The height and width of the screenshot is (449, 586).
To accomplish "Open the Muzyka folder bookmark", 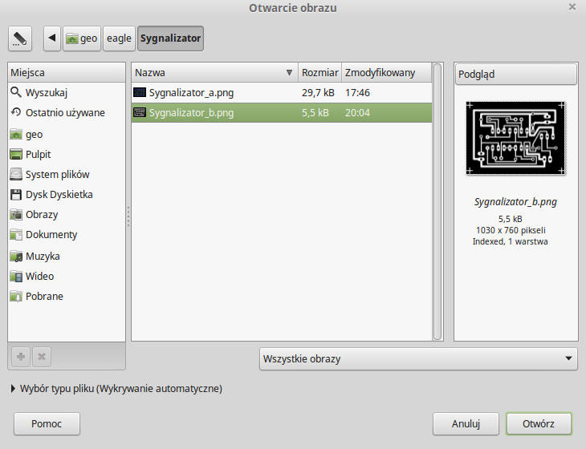I will (43, 257).
